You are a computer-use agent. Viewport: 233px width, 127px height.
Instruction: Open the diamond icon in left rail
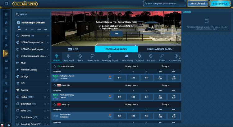[x=6, y=107]
